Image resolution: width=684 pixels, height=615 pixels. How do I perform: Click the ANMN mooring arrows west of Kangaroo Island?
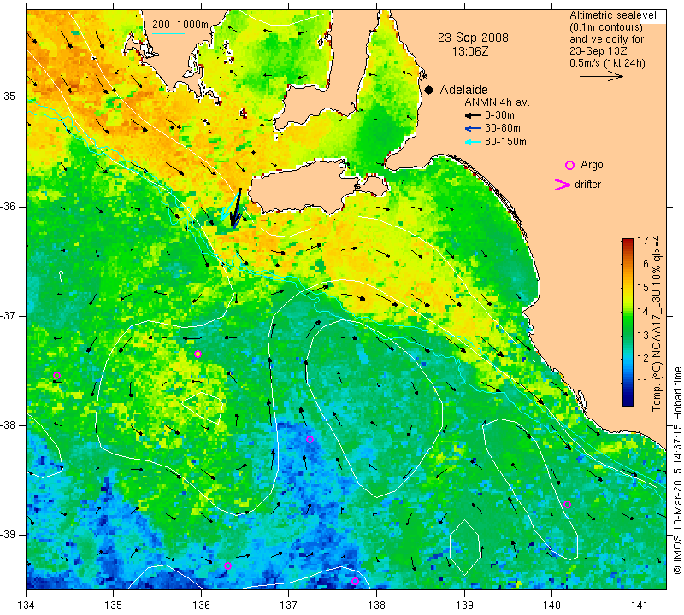[233, 208]
